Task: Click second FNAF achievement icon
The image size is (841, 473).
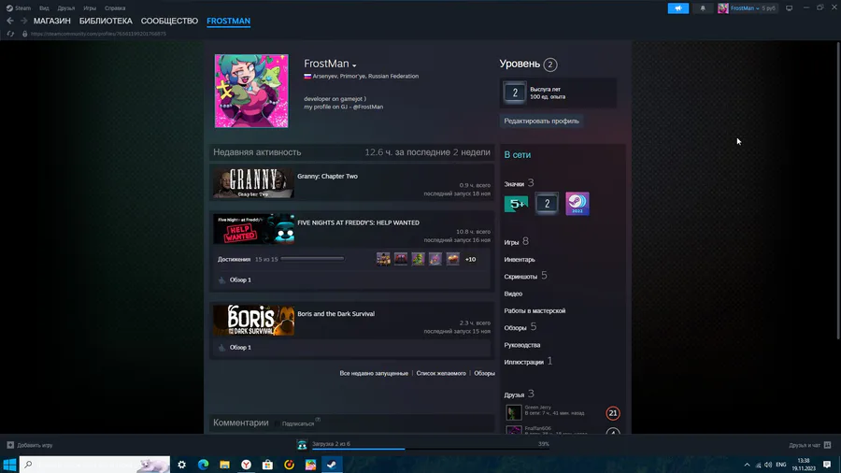Action: pos(401,259)
